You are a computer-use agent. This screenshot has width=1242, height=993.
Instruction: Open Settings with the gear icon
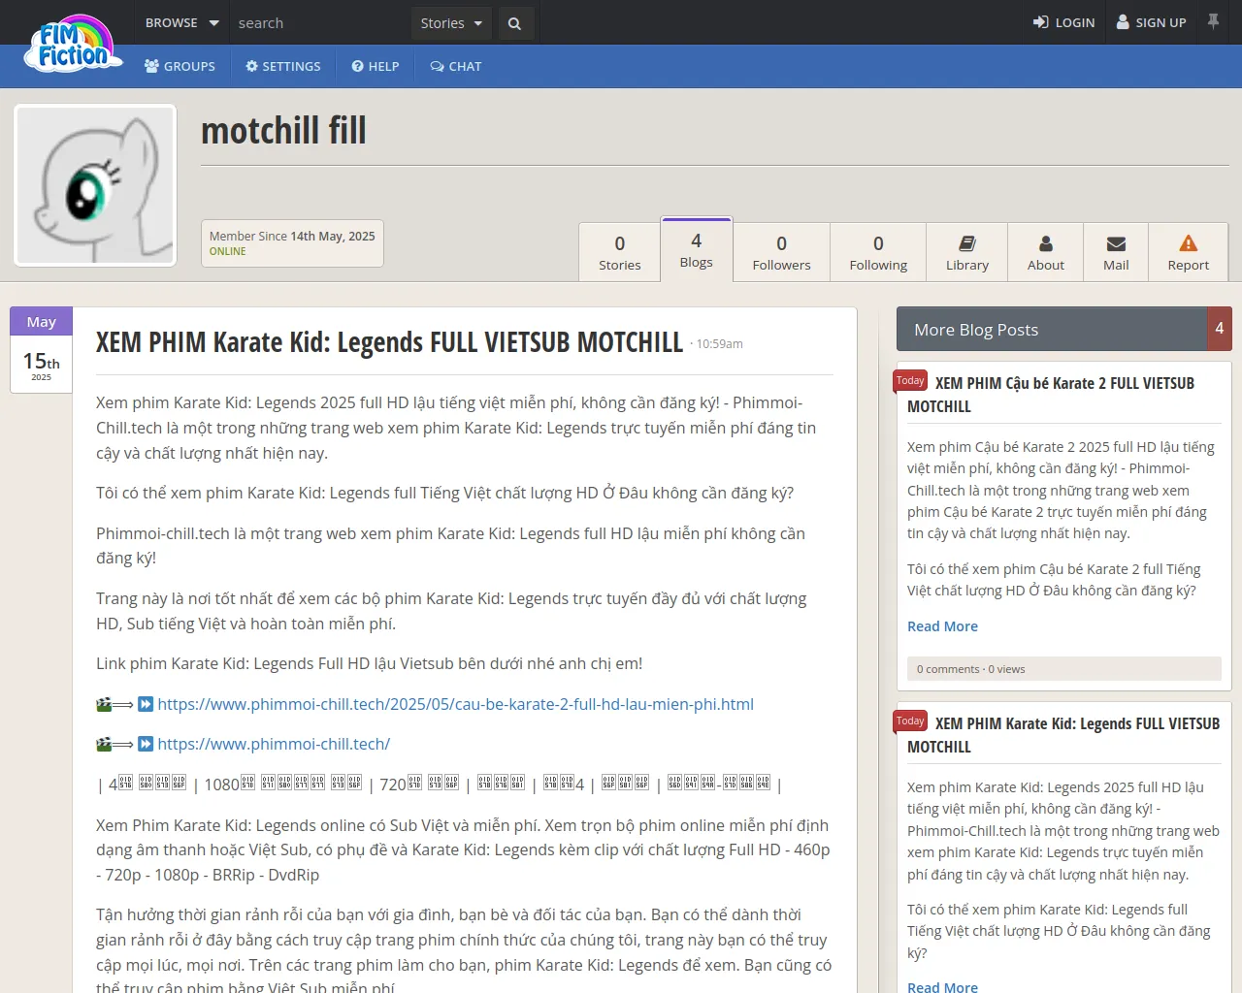point(283,66)
